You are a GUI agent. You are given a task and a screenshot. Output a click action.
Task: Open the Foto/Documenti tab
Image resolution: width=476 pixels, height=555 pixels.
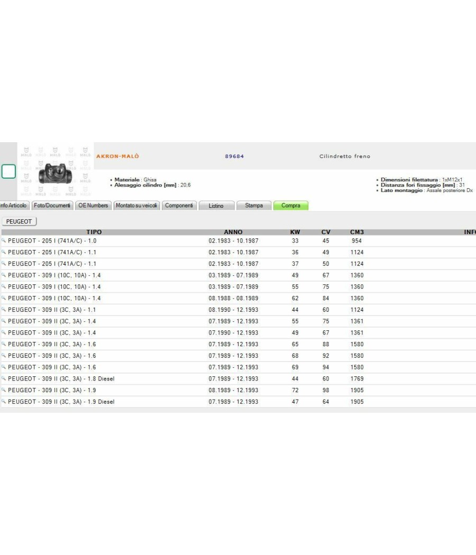tap(52, 206)
